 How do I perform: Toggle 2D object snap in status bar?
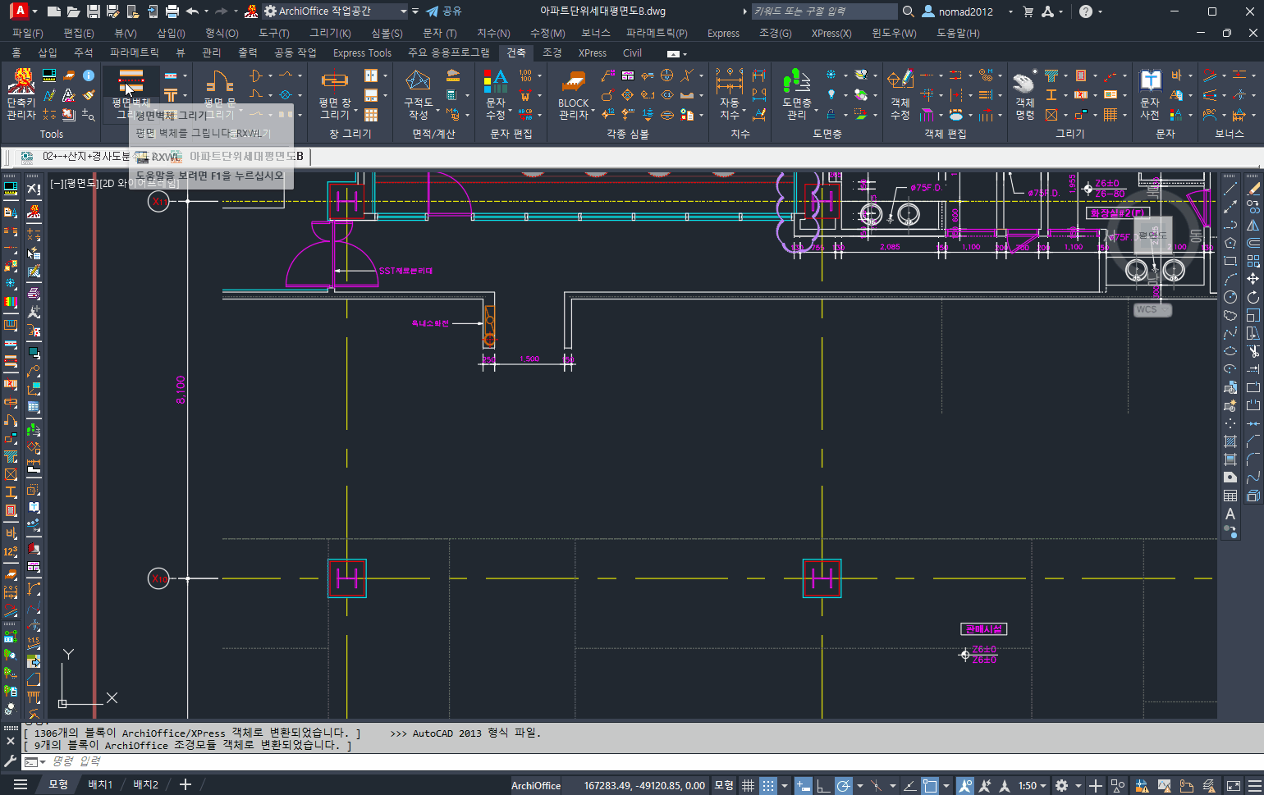click(x=929, y=785)
